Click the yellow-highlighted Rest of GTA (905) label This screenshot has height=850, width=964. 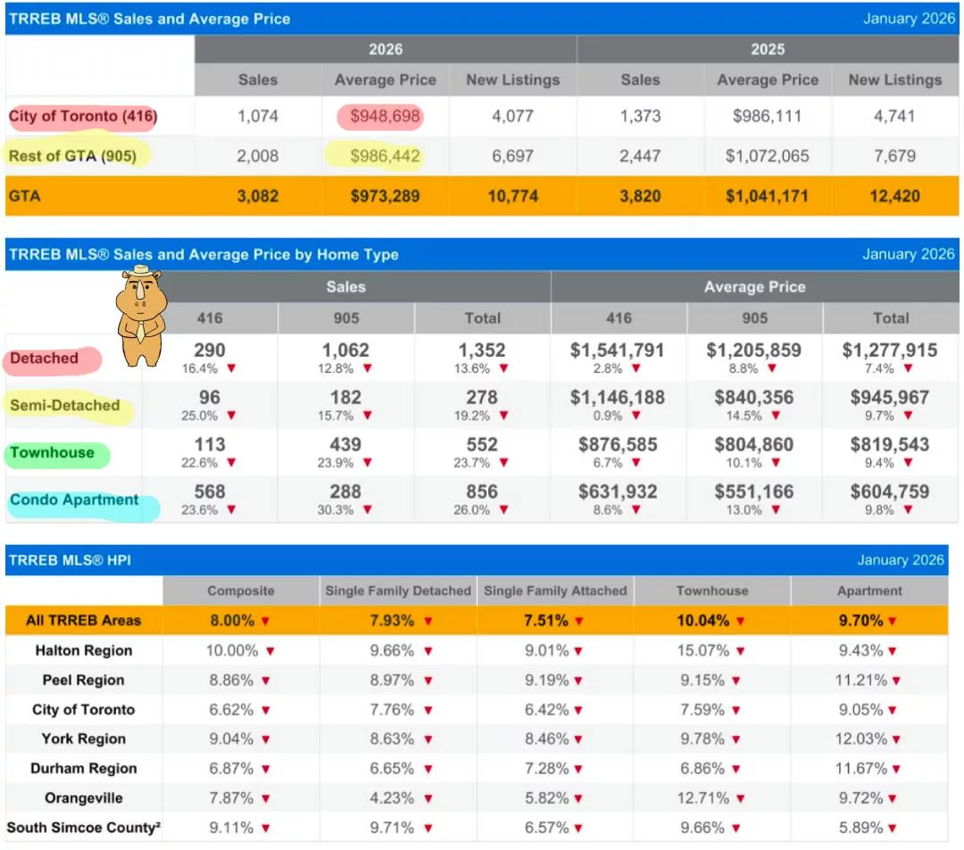point(73,156)
